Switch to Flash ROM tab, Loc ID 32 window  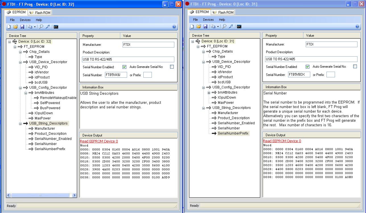40,13
